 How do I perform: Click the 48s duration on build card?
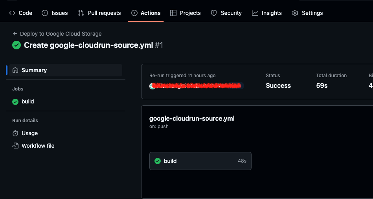pyautogui.click(x=242, y=161)
